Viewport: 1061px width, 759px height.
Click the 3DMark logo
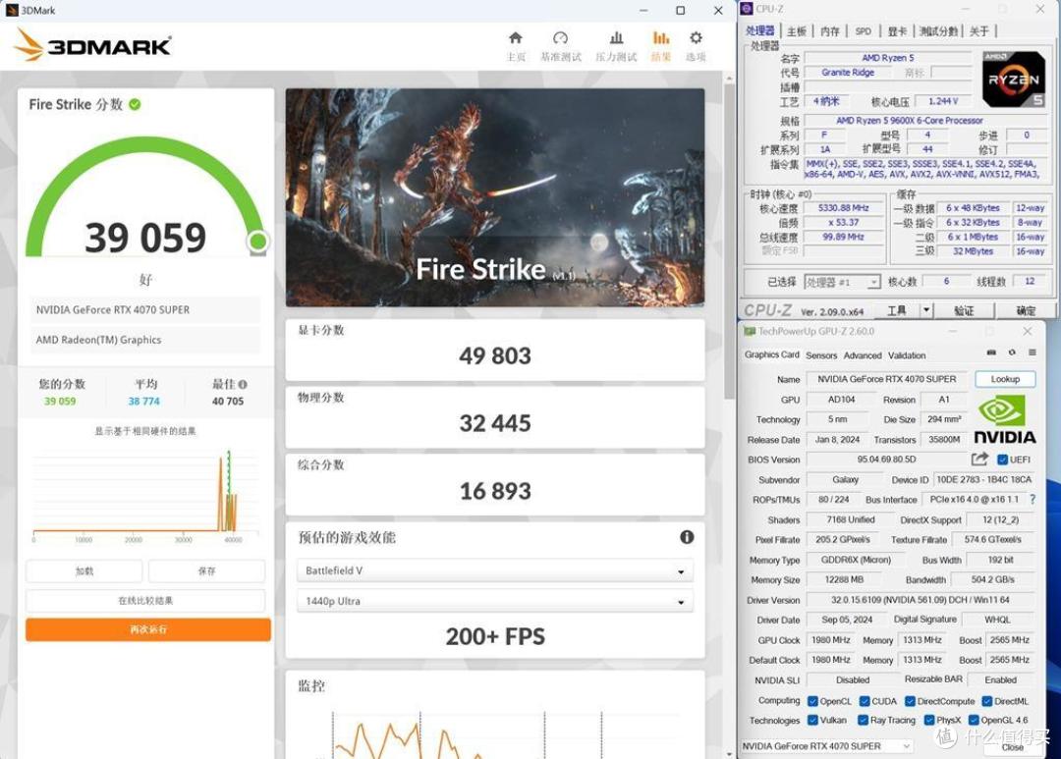(x=92, y=45)
